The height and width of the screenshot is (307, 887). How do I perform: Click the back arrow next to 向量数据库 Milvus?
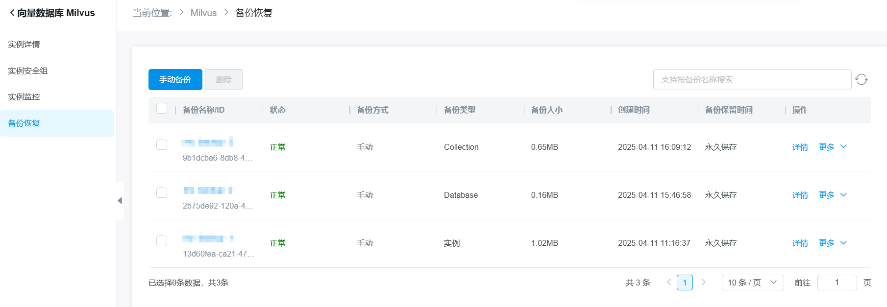[x=12, y=13]
